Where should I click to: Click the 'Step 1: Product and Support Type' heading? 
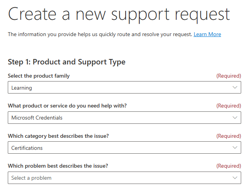tap(67, 62)
